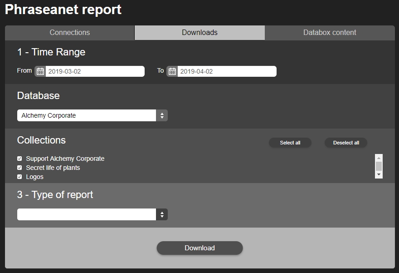Click the Download button
The width and height of the screenshot is (399, 273).
coord(199,248)
